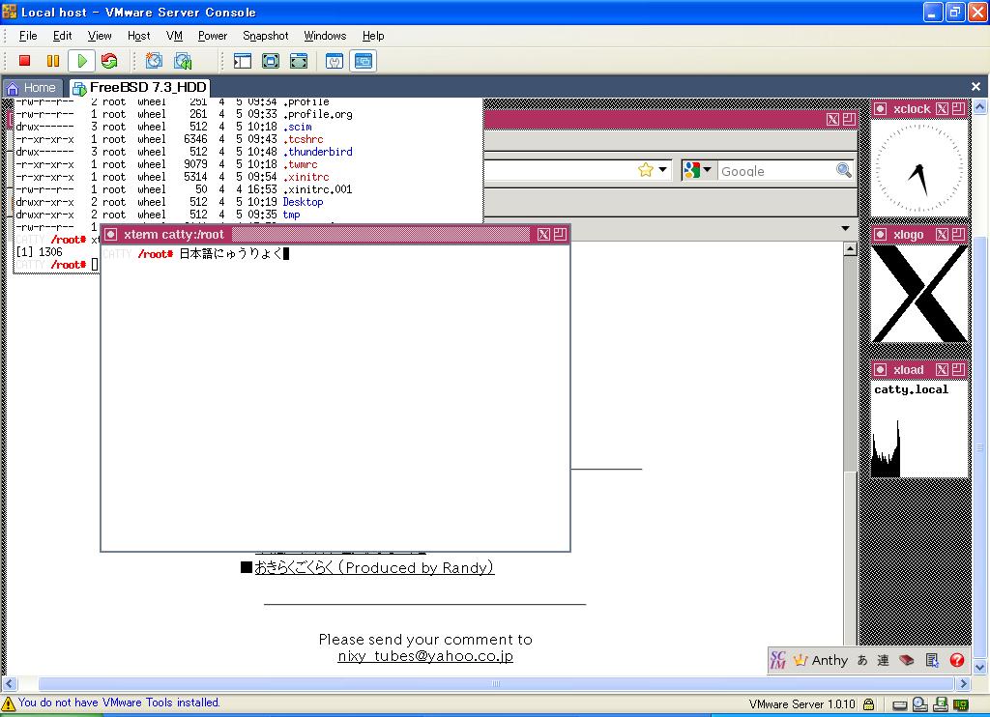Switch to the Home tab
Screen dimensions: 990x717
32,88
